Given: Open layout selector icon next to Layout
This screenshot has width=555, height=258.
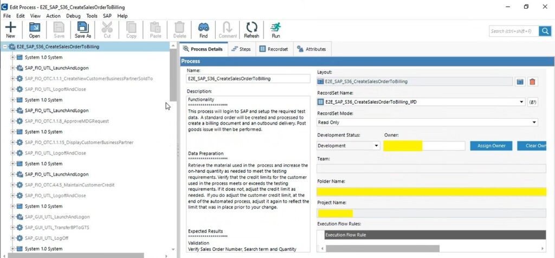Looking at the screenshot, I should pyautogui.click(x=520, y=81).
